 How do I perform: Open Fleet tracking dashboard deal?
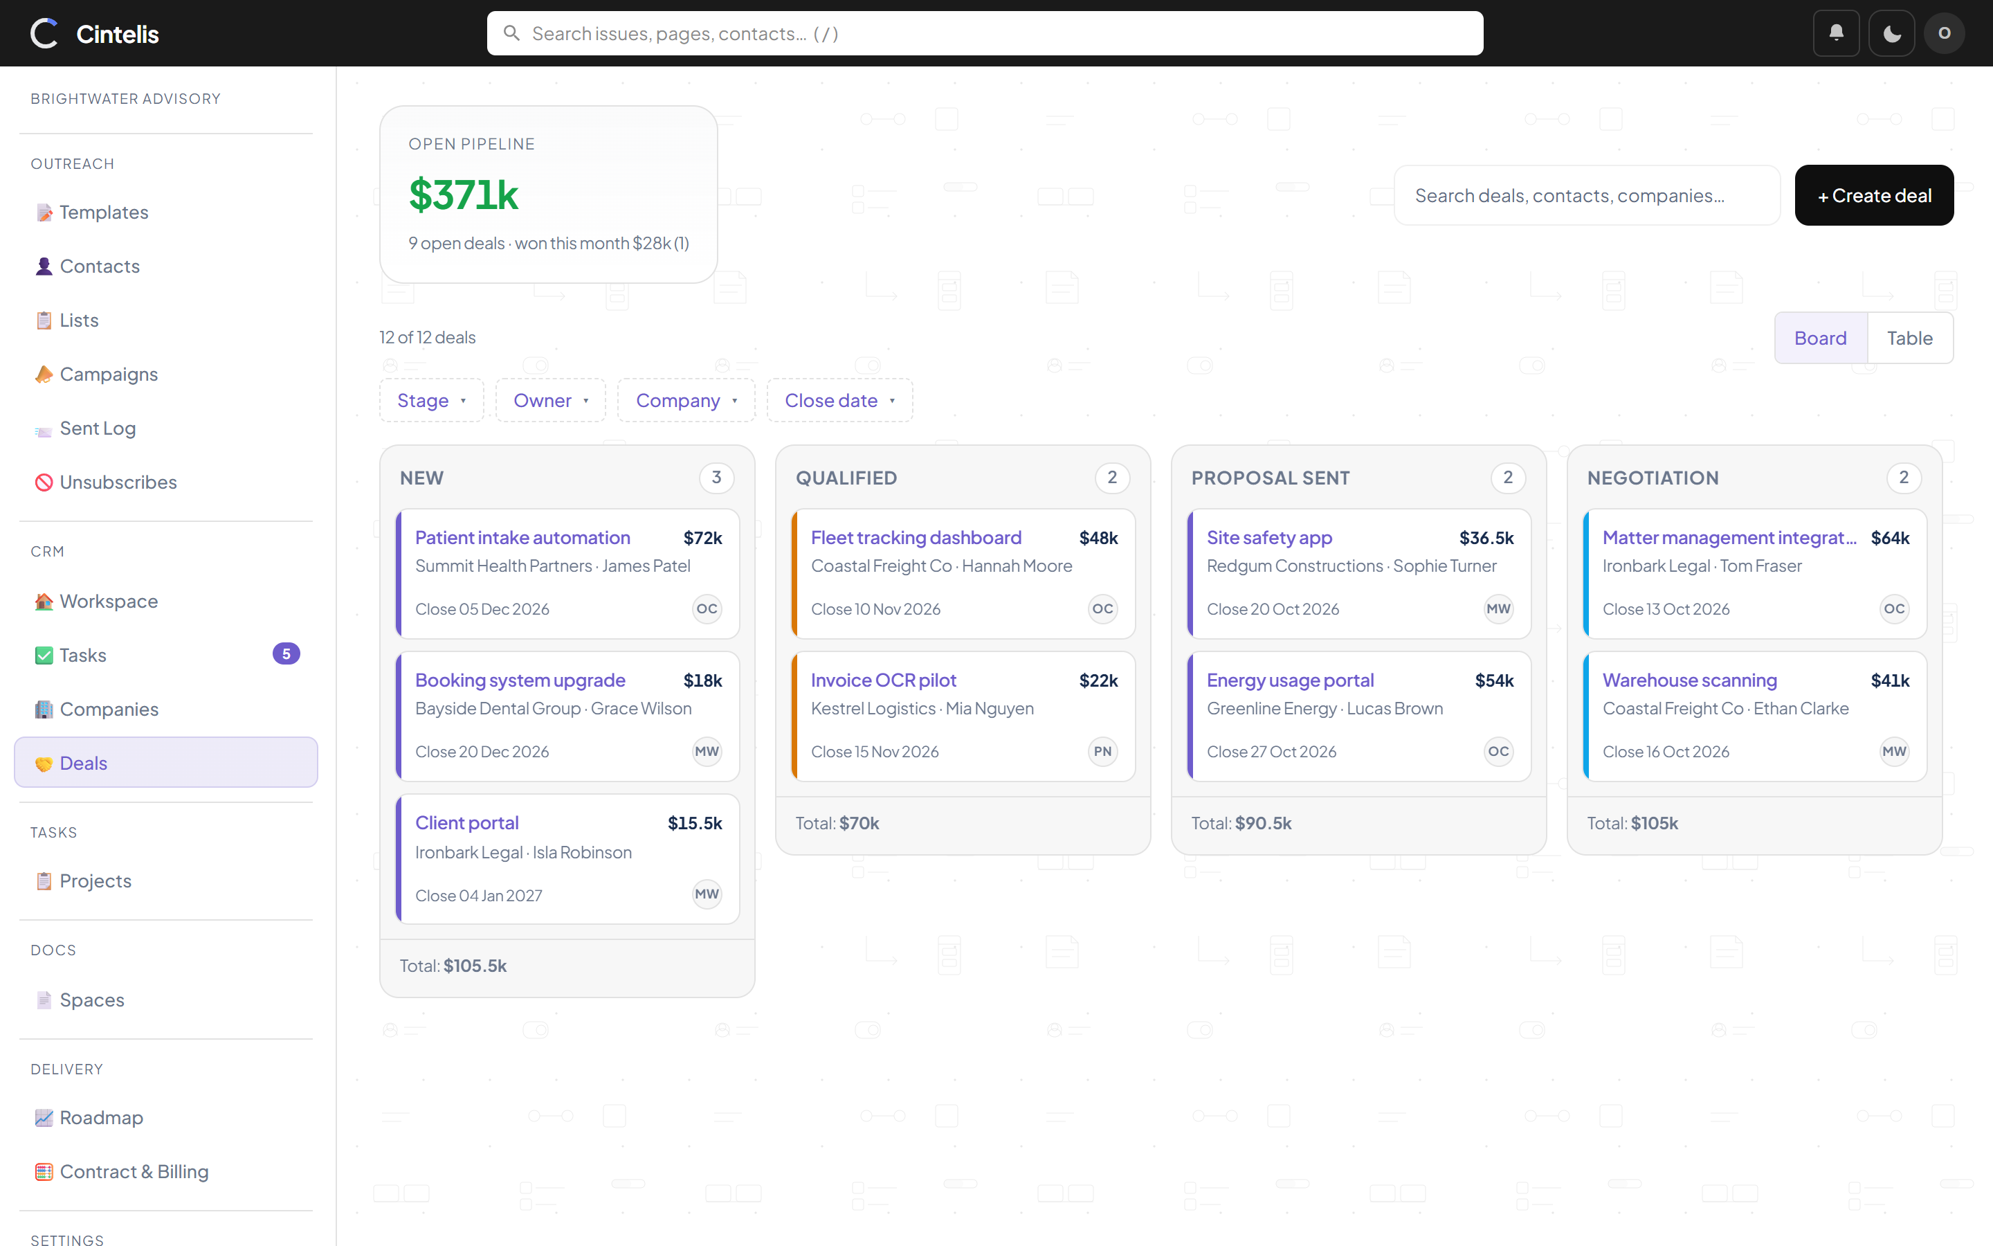pos(916,537)
